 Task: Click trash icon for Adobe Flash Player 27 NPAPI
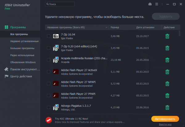tap(167, 84)
